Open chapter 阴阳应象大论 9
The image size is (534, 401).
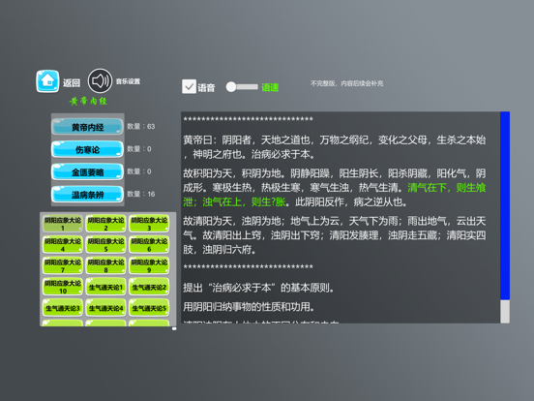149,265
